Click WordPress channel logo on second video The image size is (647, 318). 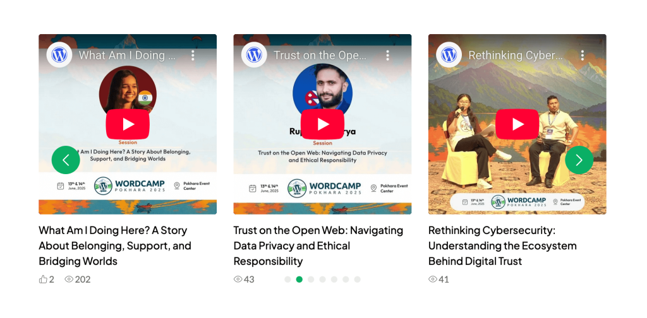(x=254, y=55)
